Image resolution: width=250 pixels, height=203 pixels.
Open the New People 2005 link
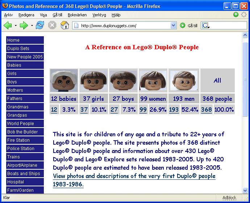pos(25,57)
